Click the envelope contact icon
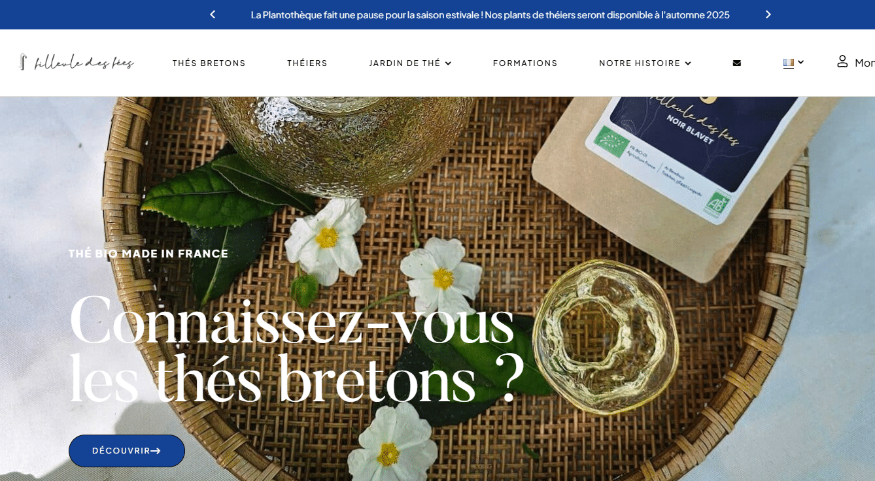Screen dimensions: 875x481 (737, 63)
